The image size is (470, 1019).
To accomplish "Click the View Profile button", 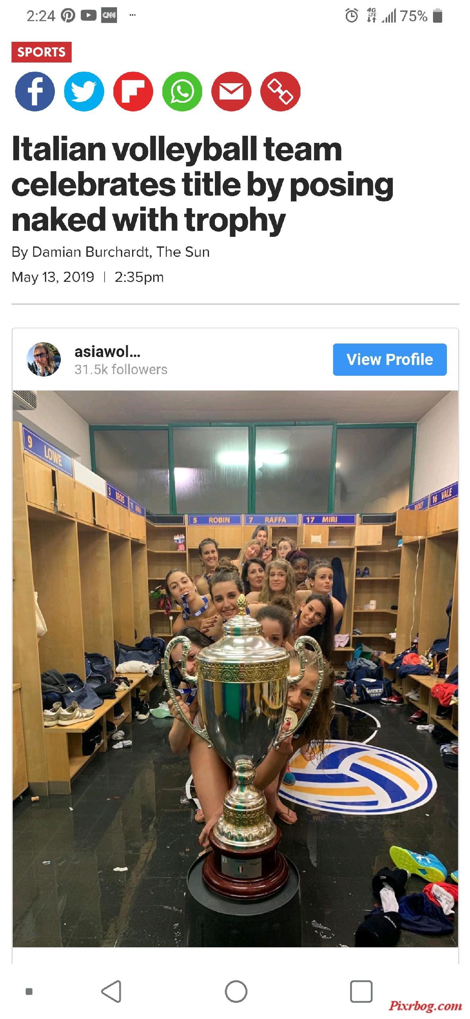I will point(390,359).
